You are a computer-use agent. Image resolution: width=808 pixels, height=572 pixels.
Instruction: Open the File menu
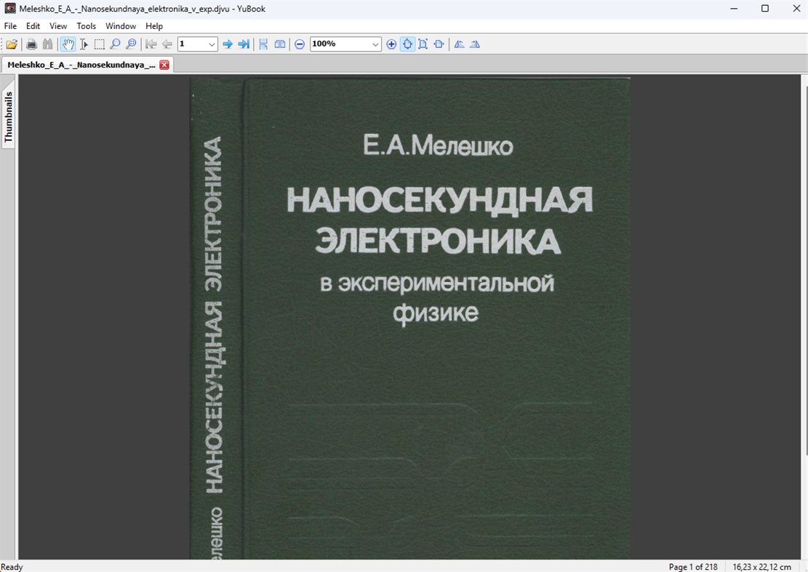[10, 25]
